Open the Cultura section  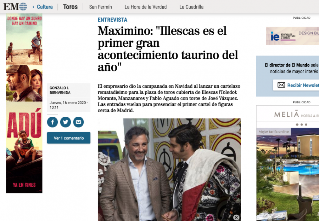coord(45,7)
